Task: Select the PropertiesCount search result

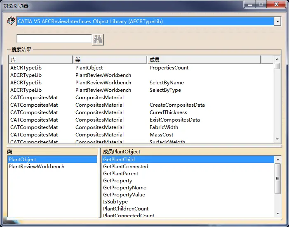Action: pos(169,68)
